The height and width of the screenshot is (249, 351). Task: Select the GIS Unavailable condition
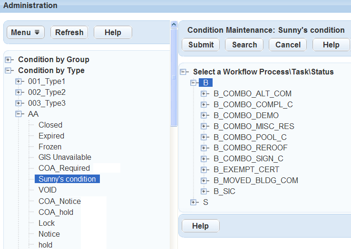tap(65, 157)
